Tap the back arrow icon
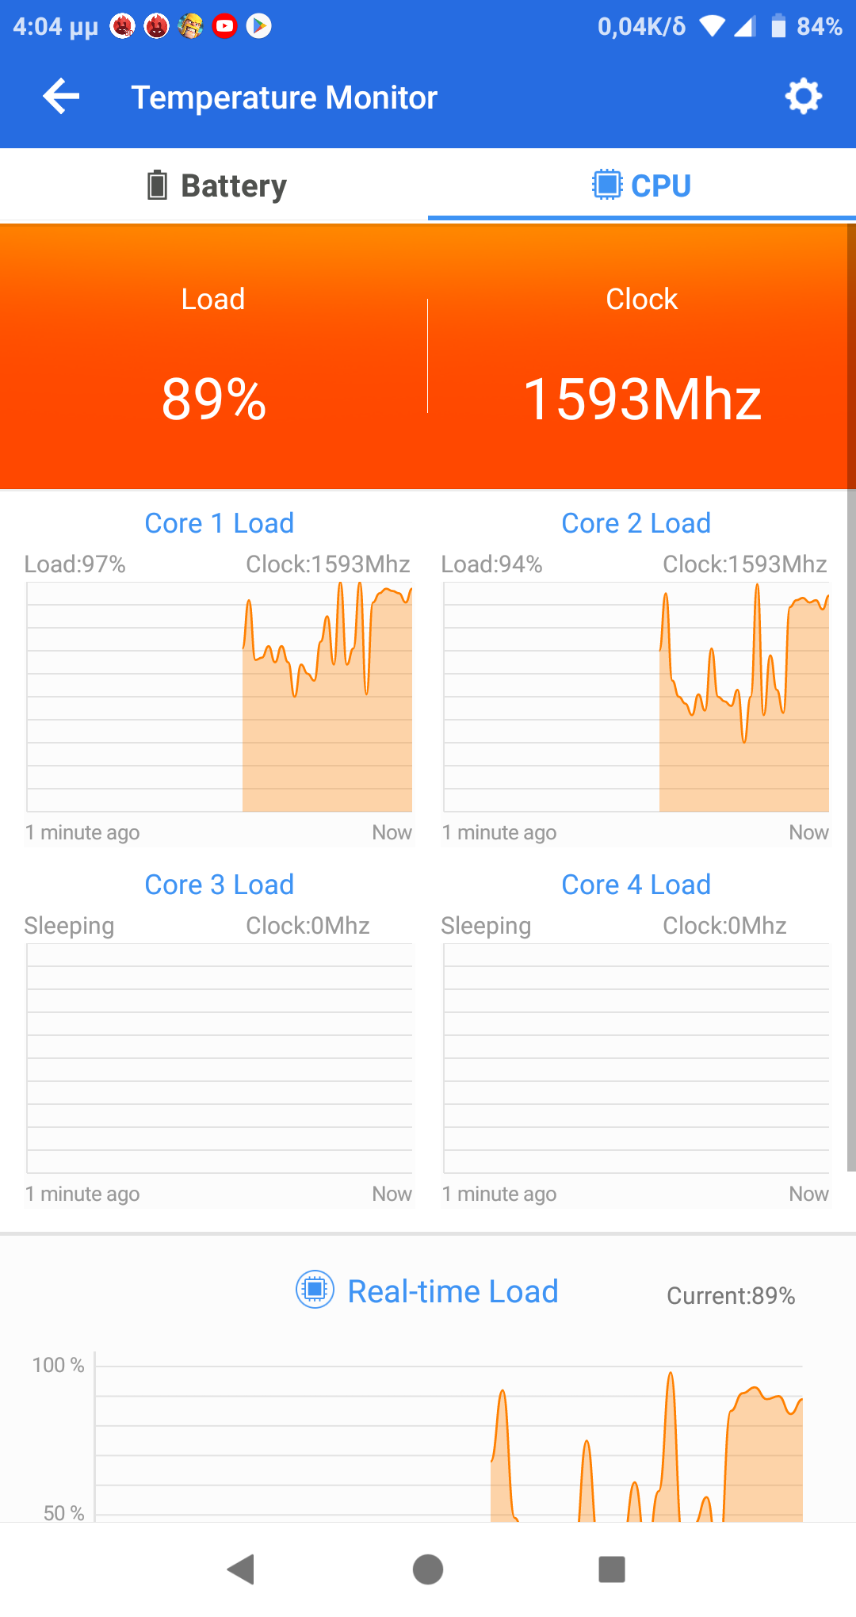The image size is (856, 1617). [61, 97]
